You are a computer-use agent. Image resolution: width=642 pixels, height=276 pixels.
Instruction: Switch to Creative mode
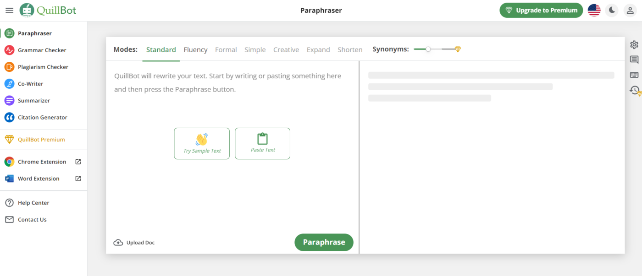286,49
